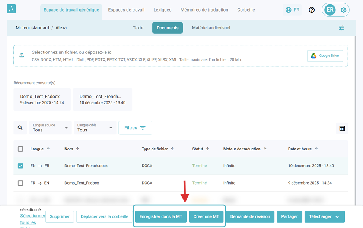Open the Télécharger dropdown button
The width and height of the screenshot is (363, 228).
point(324,217)
